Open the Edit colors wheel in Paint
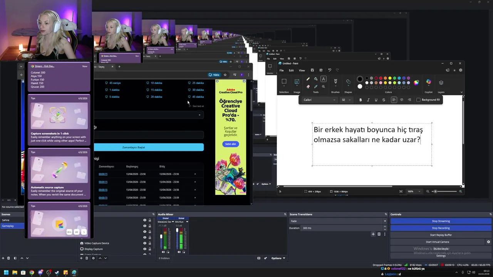Screen dimensions: 493x277 coord(416,83)
